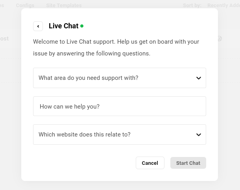Click the partially hidden 'ost' text at left
The width and height of the screenshot is (240, 190).
(4, 39)
